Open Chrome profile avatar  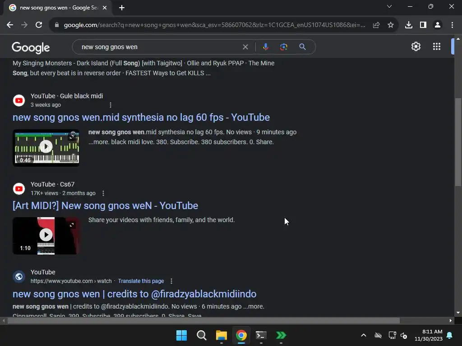pyautogui.click(x=438, y=25)
